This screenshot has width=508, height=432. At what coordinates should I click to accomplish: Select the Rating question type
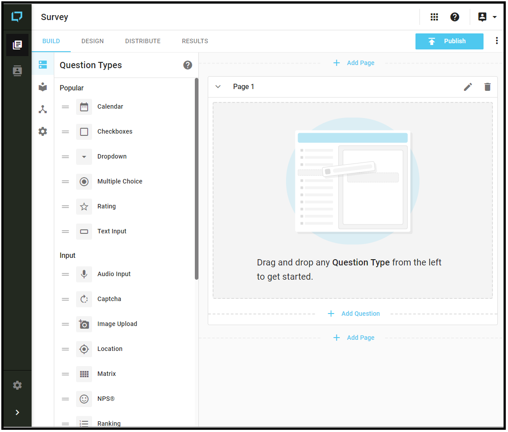pyautogui.click(x=106, y=206)
